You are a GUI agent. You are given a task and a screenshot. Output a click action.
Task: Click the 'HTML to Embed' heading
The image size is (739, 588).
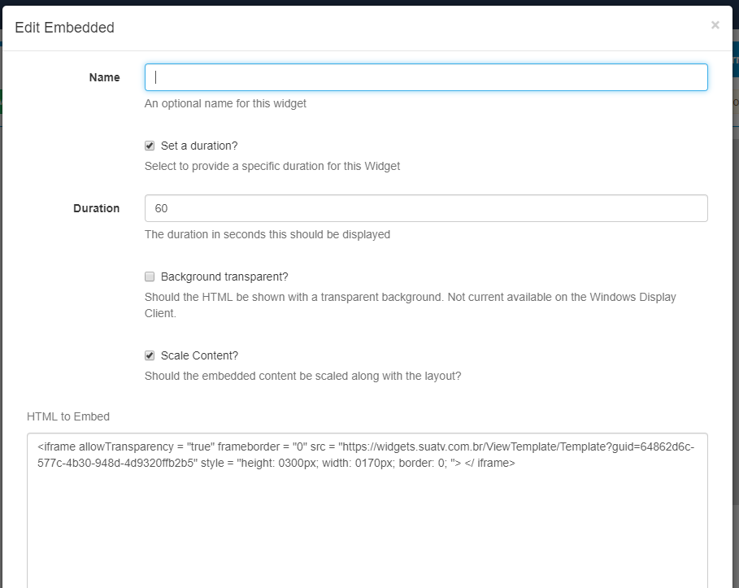click(x=68, y=416)
